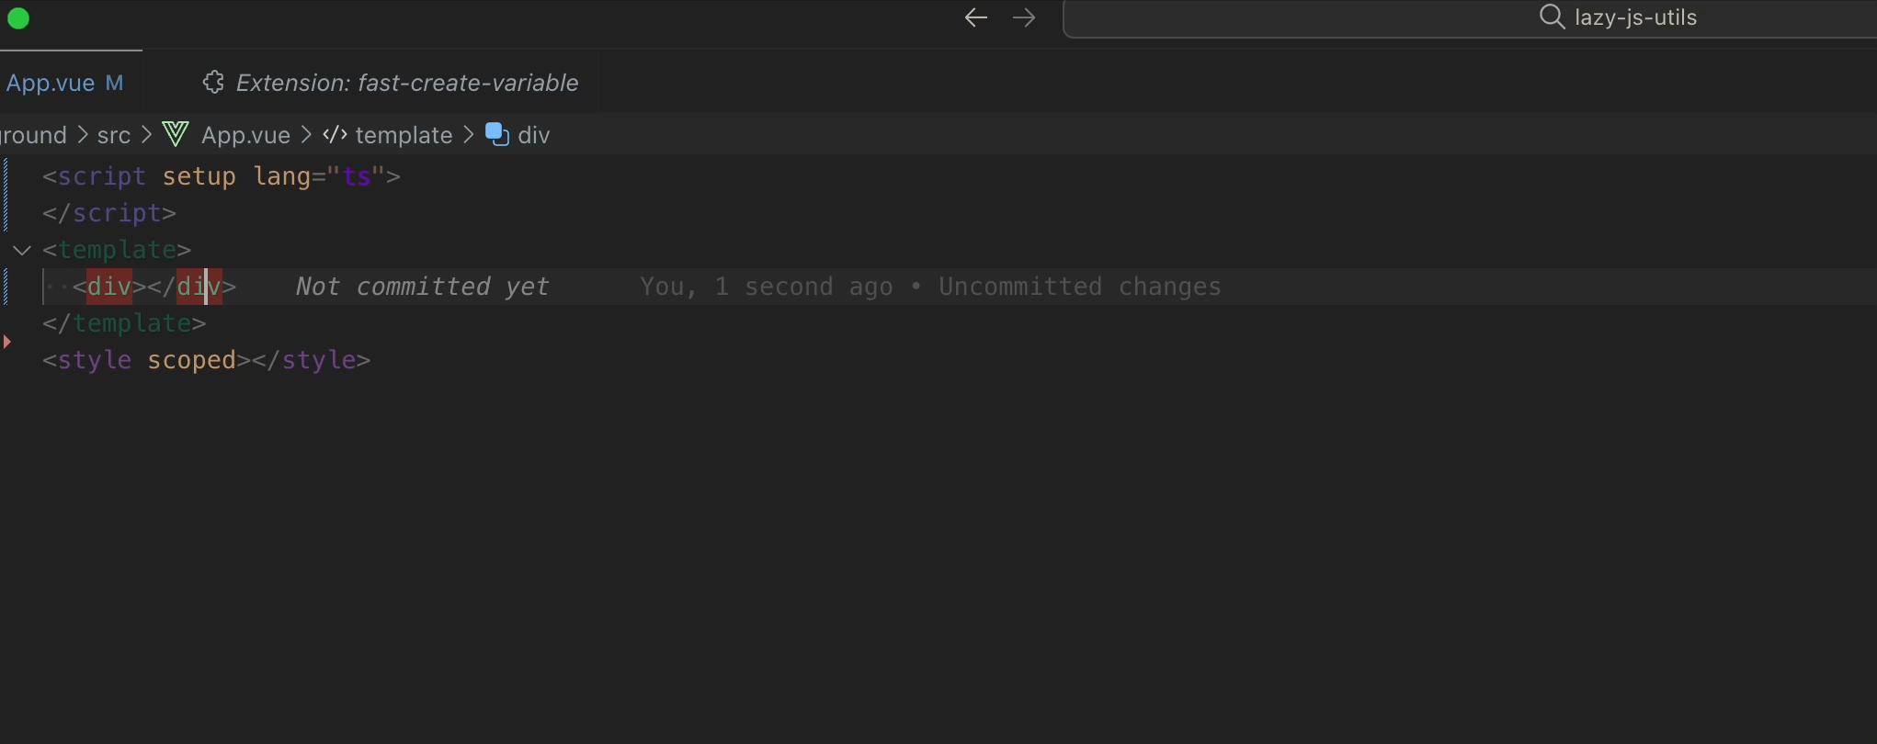The height and width of the screenshot is (744, 1877).
Task: Click the template tag icon in the breadcrumb
Action: coord(335,135)
